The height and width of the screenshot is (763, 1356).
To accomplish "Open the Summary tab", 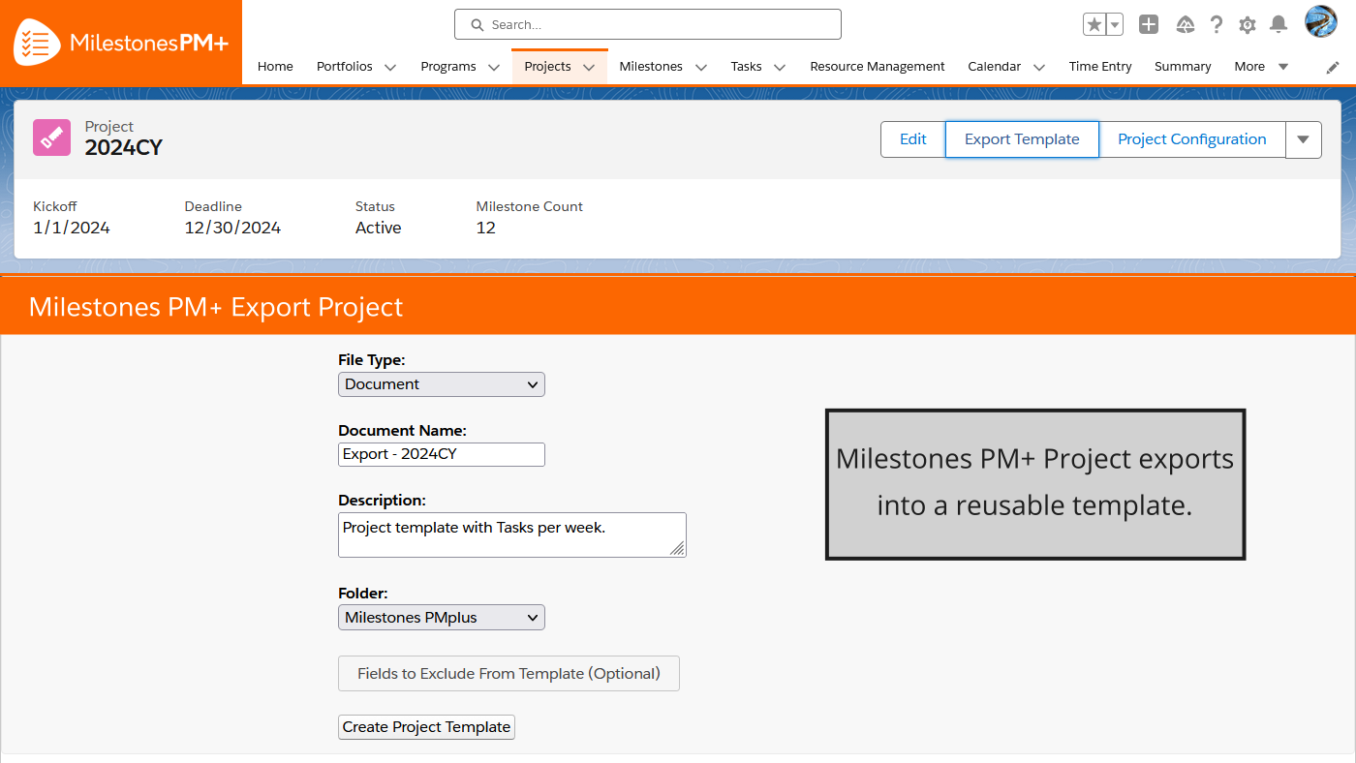I will click(x=1183, y=67).
